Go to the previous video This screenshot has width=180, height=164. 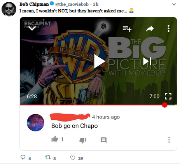[x=49, y=61]
